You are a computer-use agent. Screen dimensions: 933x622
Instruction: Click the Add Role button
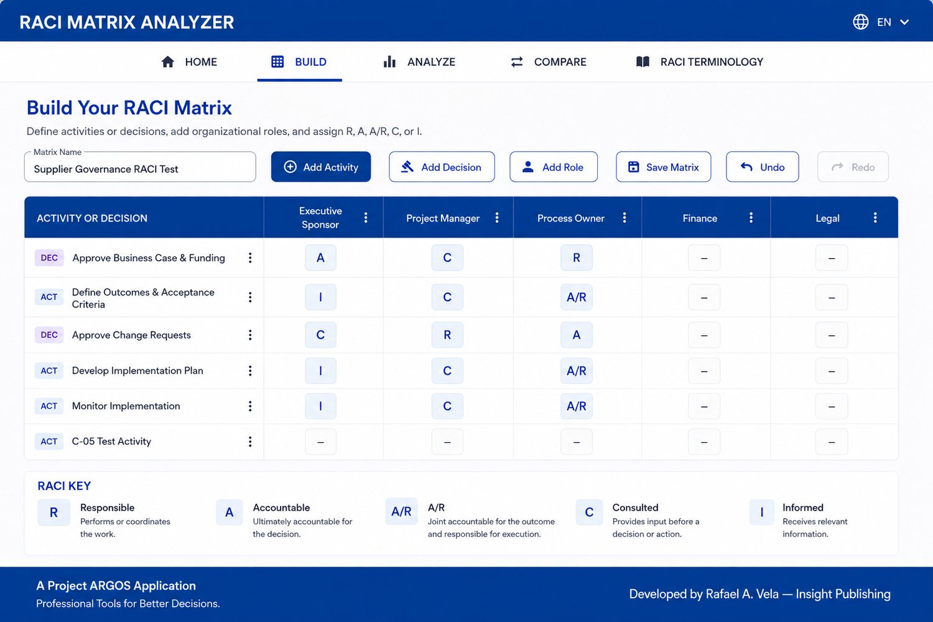554,167
